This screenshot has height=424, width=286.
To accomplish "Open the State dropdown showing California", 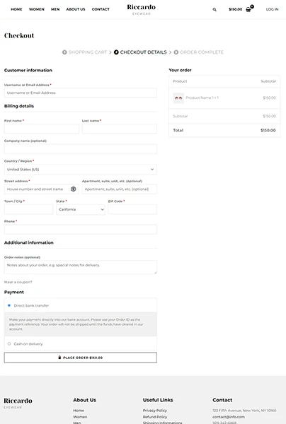I will click(x=81, y=210).
